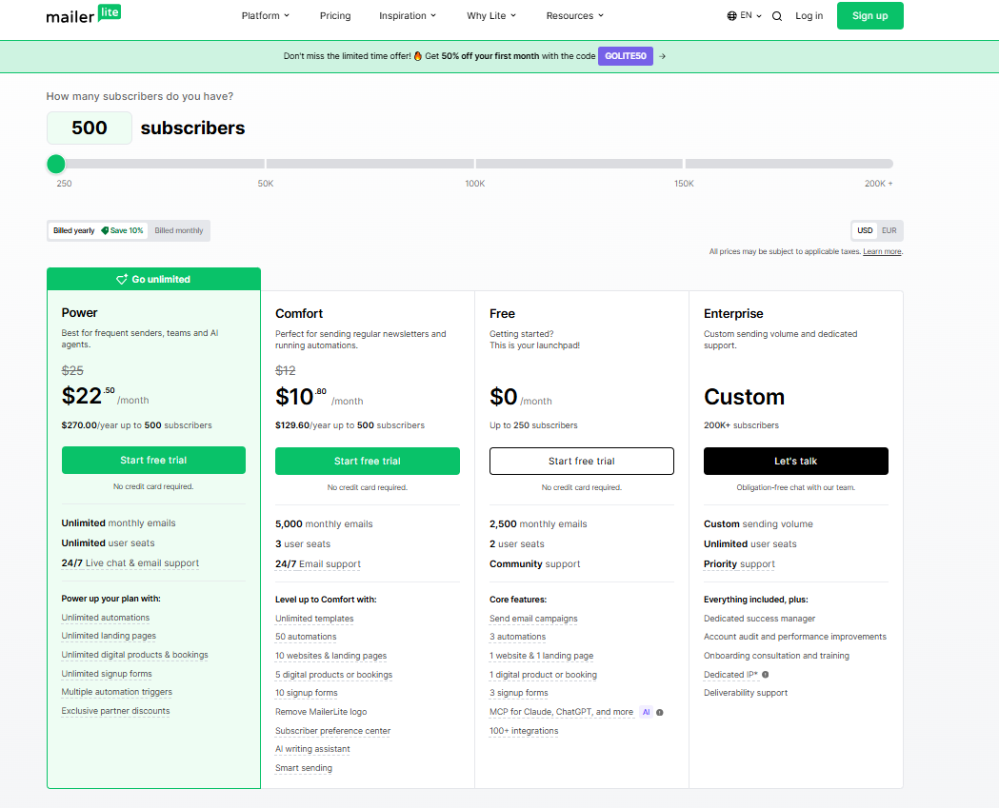This screenshot has height=808, width=999.
Task: Switch to Billed monthly
Action: pyautogui.click(x=179, y=230)
